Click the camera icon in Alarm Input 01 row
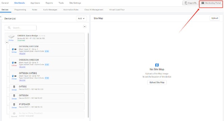Viewport: 224px width, 121px height. (x=15, y=49)
